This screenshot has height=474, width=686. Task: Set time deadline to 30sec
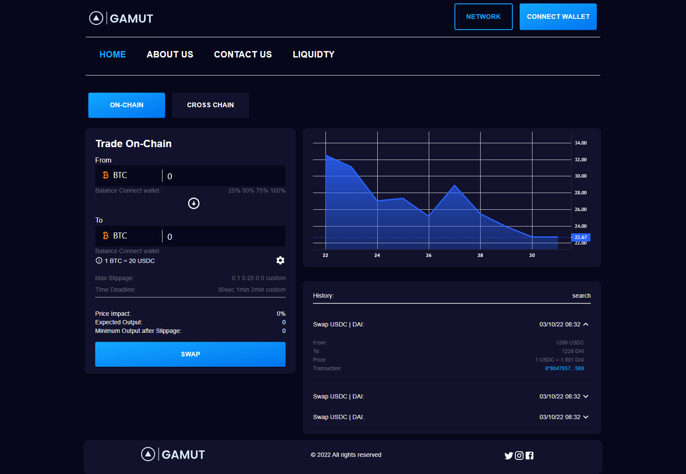pyautogui.click(x=226, y=290)
